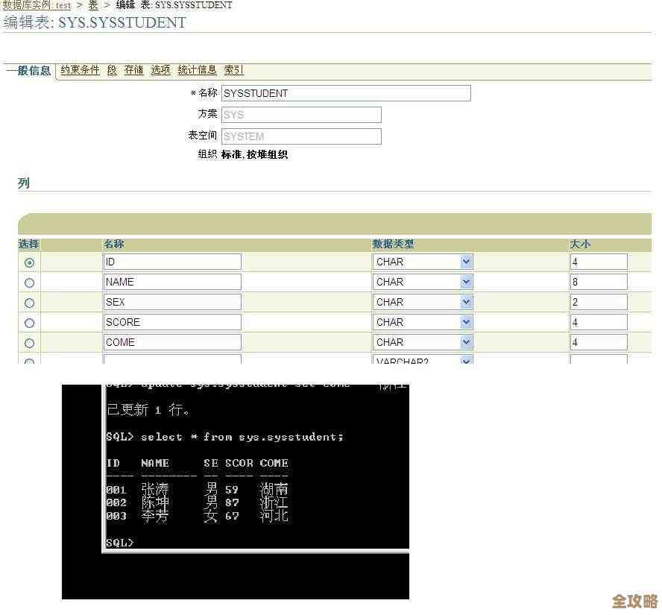Viewport: 662px width, 615px height.
Task: Click the 表 breadcrumb link
Action: pos(93,5)
